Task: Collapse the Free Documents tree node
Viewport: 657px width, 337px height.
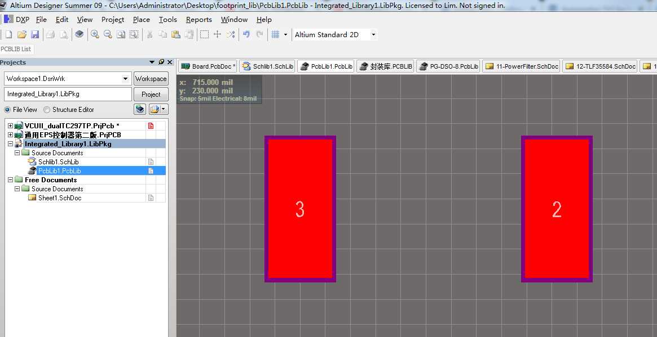Action: (x=10, y=180)
